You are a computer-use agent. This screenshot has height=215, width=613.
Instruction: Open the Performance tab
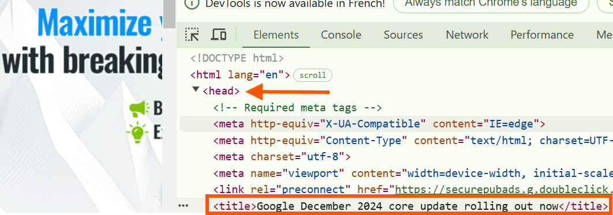tap(542, 35)
